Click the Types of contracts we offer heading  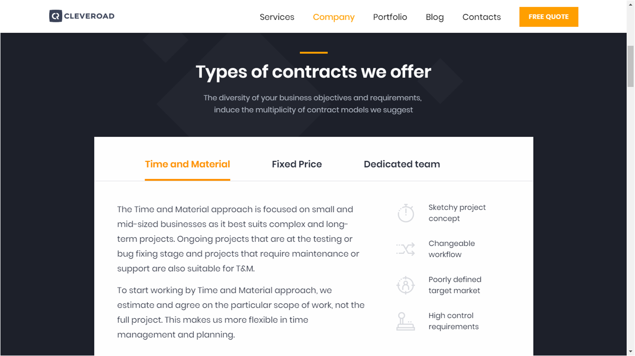pyautogui.click(x=314, y=72)
